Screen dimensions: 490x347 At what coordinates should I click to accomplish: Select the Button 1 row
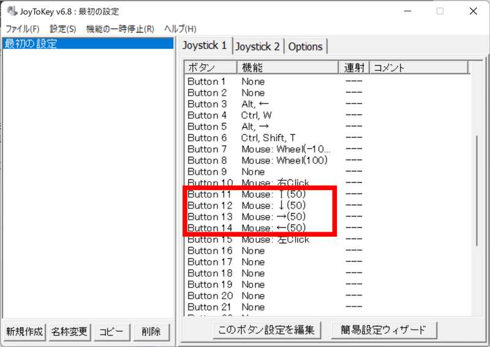point(327,82)
